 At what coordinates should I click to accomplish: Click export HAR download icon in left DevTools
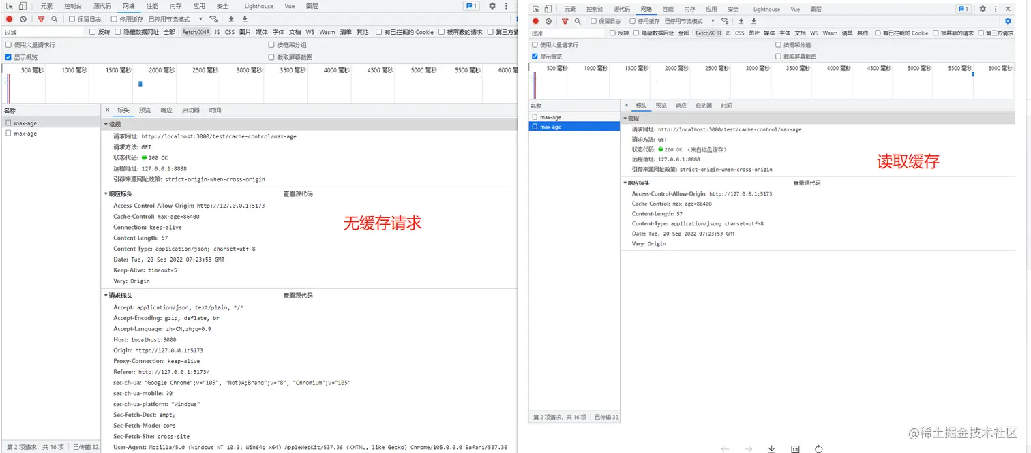tap(245, 20)
